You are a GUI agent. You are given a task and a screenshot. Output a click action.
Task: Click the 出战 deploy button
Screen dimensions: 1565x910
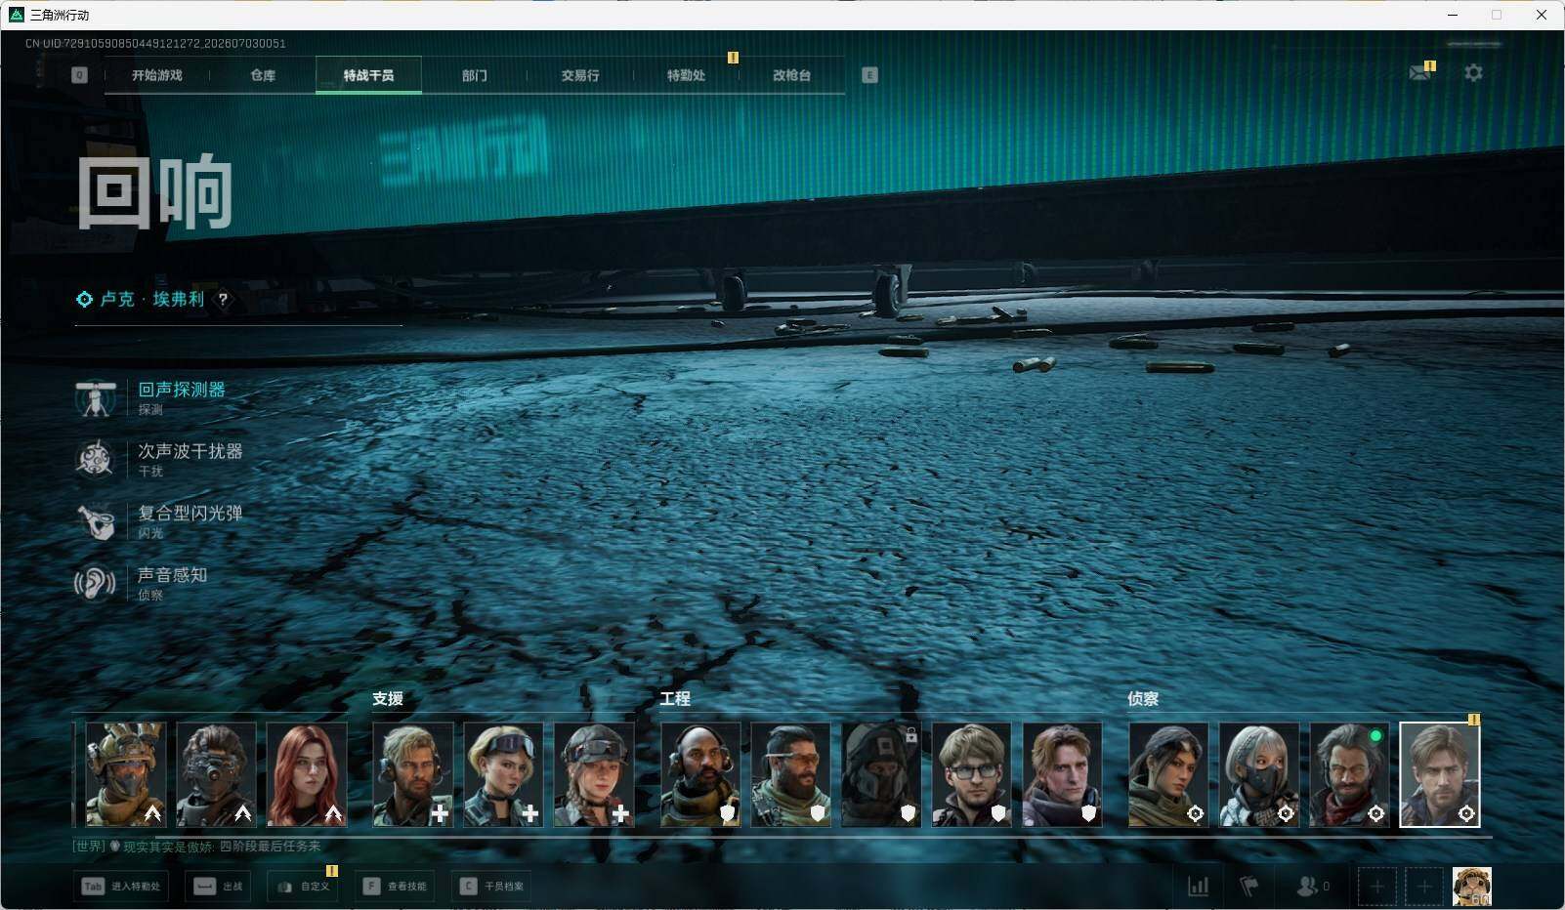tap(218, 887)
